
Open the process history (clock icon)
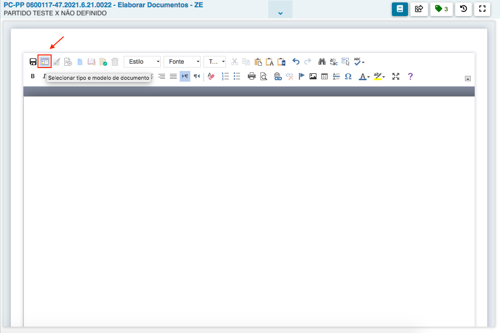pyautogui.click(x=463, y=9)
